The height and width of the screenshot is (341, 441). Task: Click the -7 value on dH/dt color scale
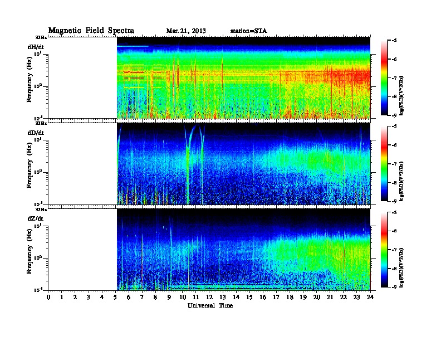394,78
